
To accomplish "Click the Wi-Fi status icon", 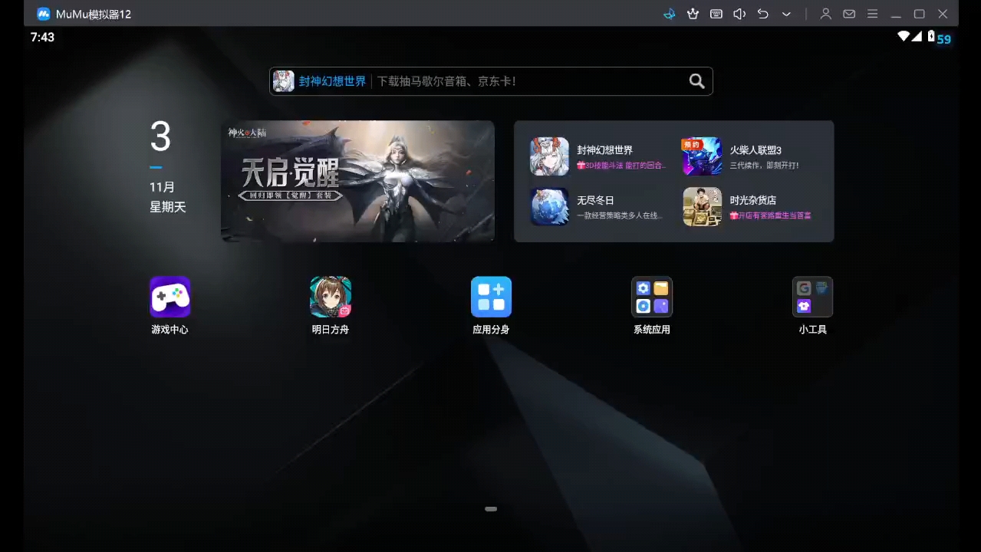I will tap(904, 36).
